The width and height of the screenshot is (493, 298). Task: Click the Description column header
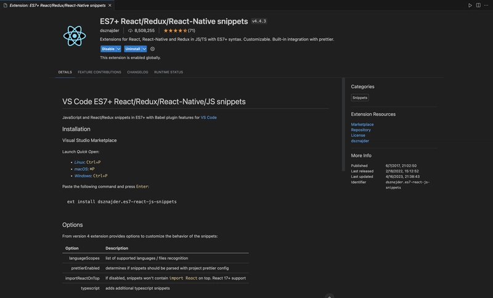click(116, 248)
